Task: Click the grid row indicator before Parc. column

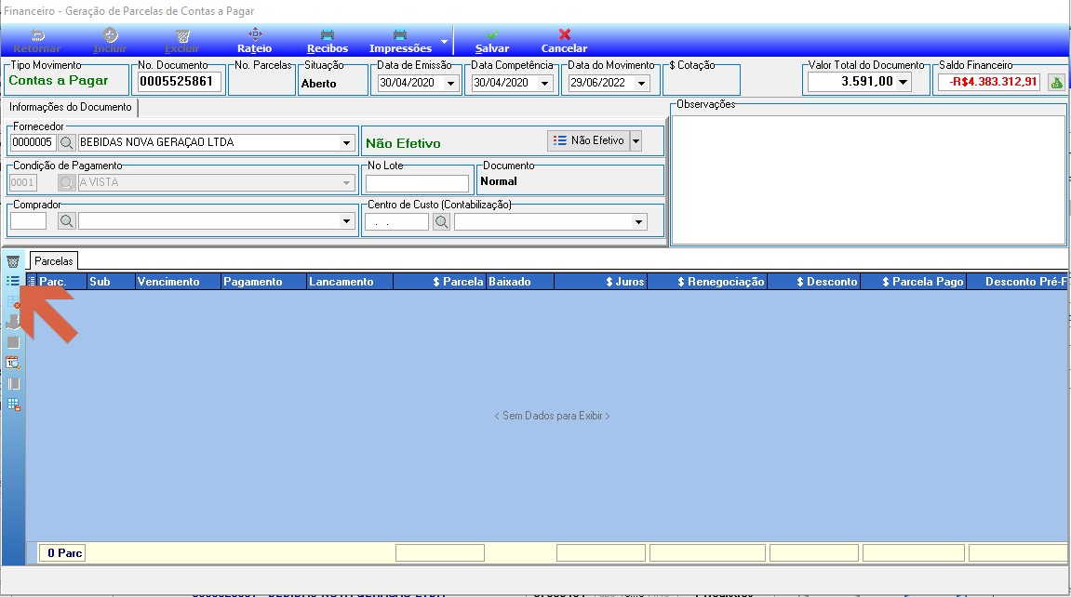Action: [x=32, y=281]
